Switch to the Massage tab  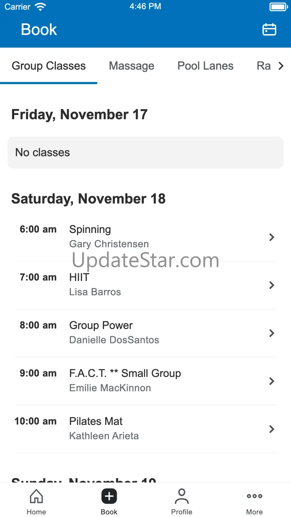point(131,66)
